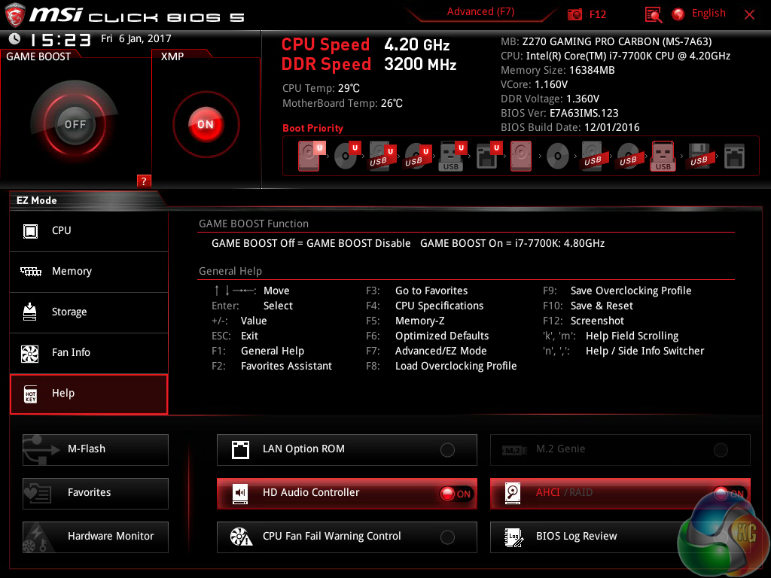Show the Fan Info section
771x578 pixels.
tap(89, 353)
